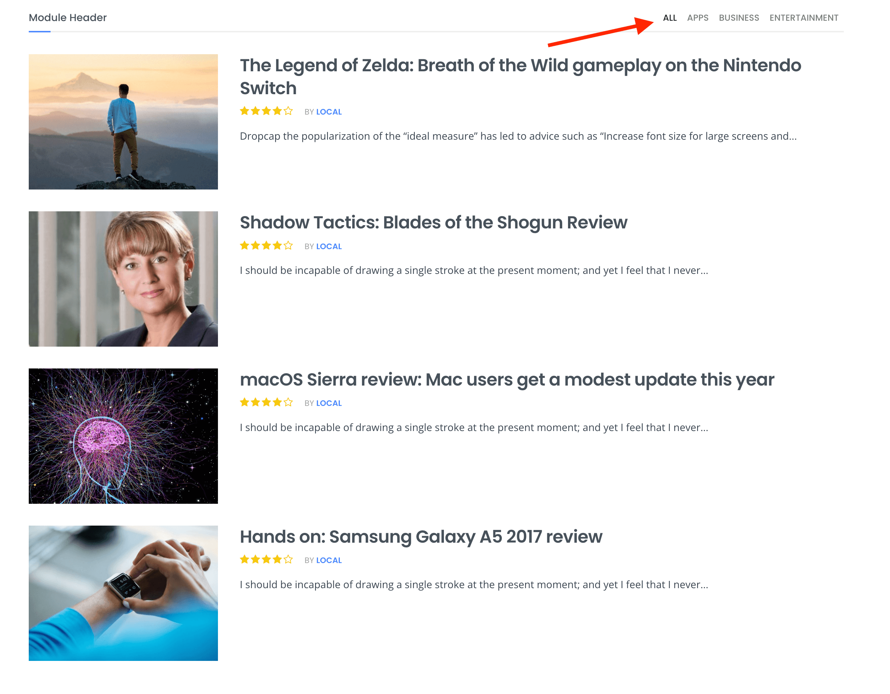
Task: Open Shadow Tactics: Blades of the Shogun Review
Action: (x=433, y=222)
